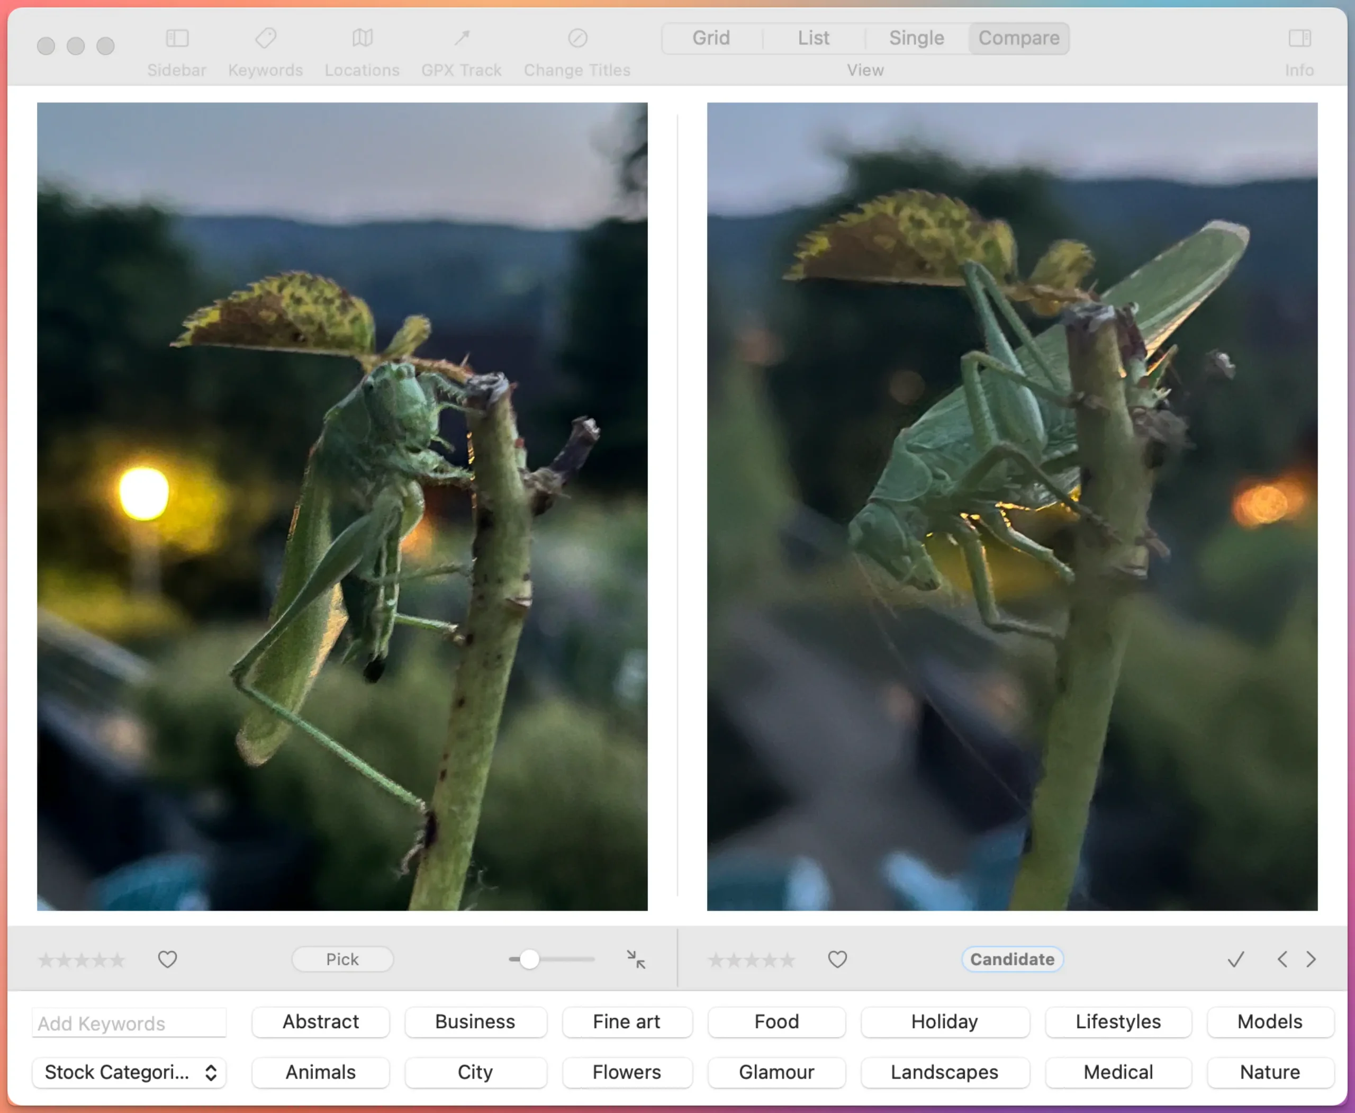Switch to Grid view
This screenshot has height=1113, width=1355.
point(711,38)
